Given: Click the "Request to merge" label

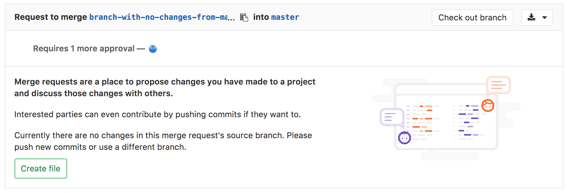Looking at the screenshot, I should [51, 17].
